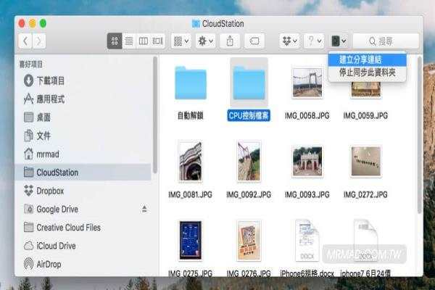The height and width of the screenshot is (290, 435).
Task: Select the IMG_0276.JPG thumbnail
Action: coord(249,240)
